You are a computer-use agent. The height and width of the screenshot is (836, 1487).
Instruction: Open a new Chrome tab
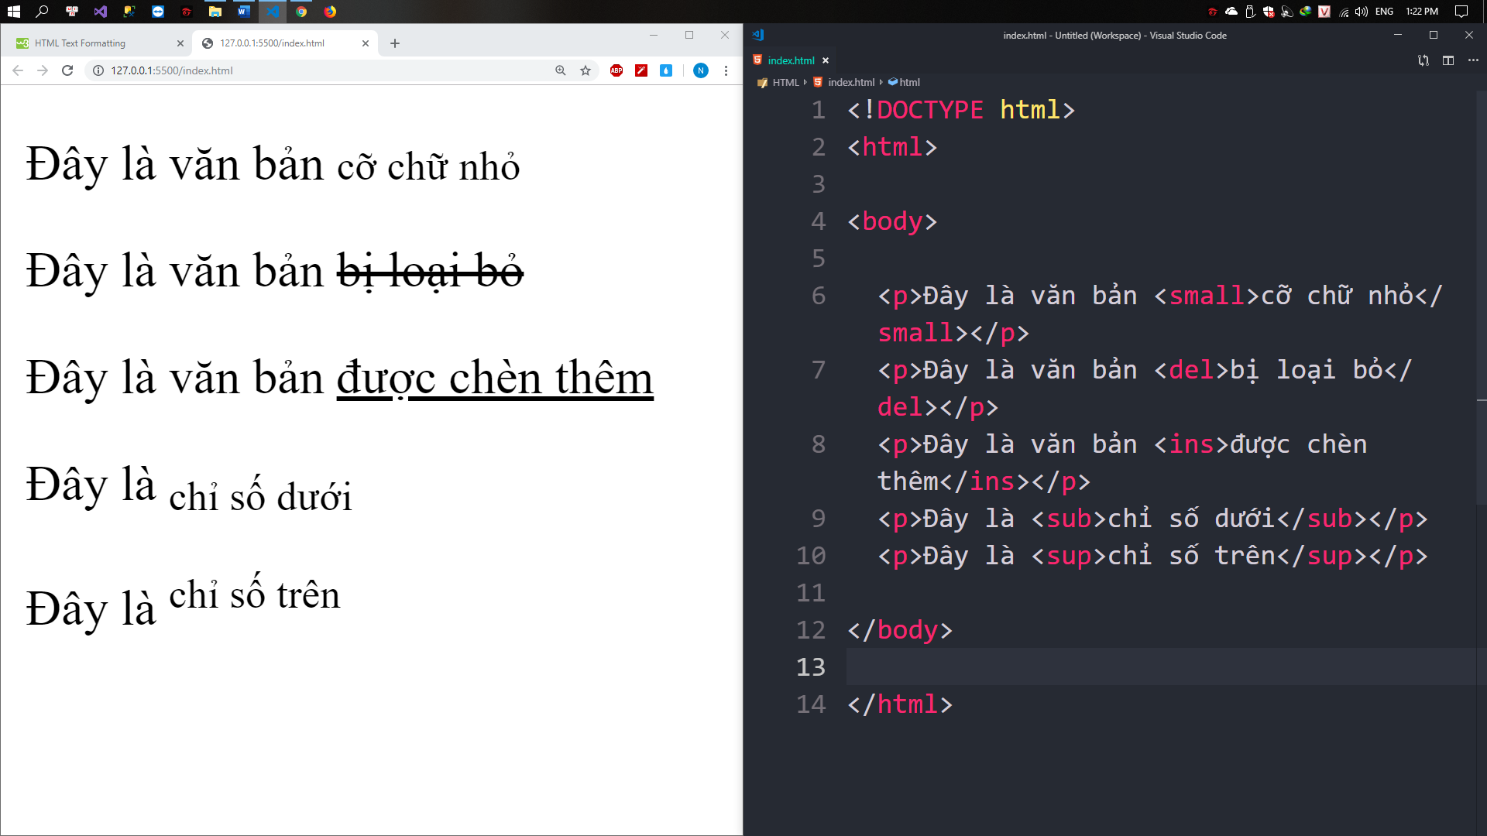coord(395,43)
